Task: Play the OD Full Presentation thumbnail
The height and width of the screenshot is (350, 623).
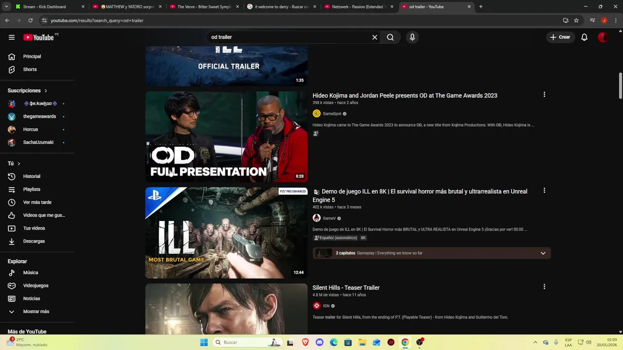Action: (x=226, y=137)
